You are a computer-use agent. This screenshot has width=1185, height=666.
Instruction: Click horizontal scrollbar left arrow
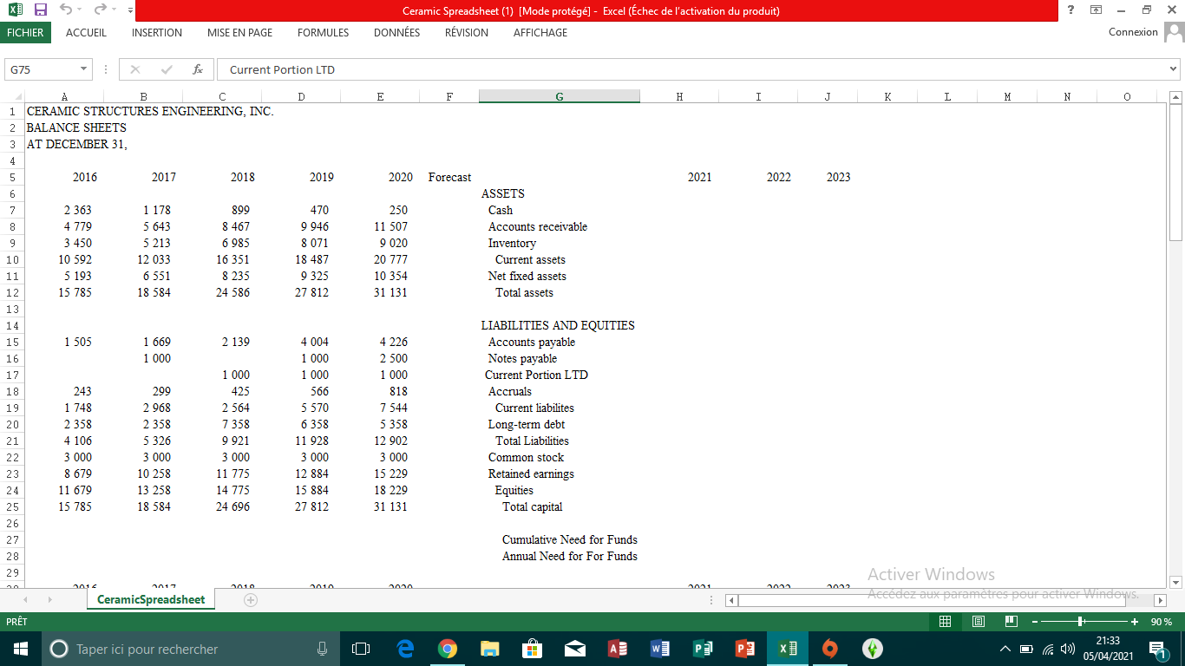tap(731, 599)
